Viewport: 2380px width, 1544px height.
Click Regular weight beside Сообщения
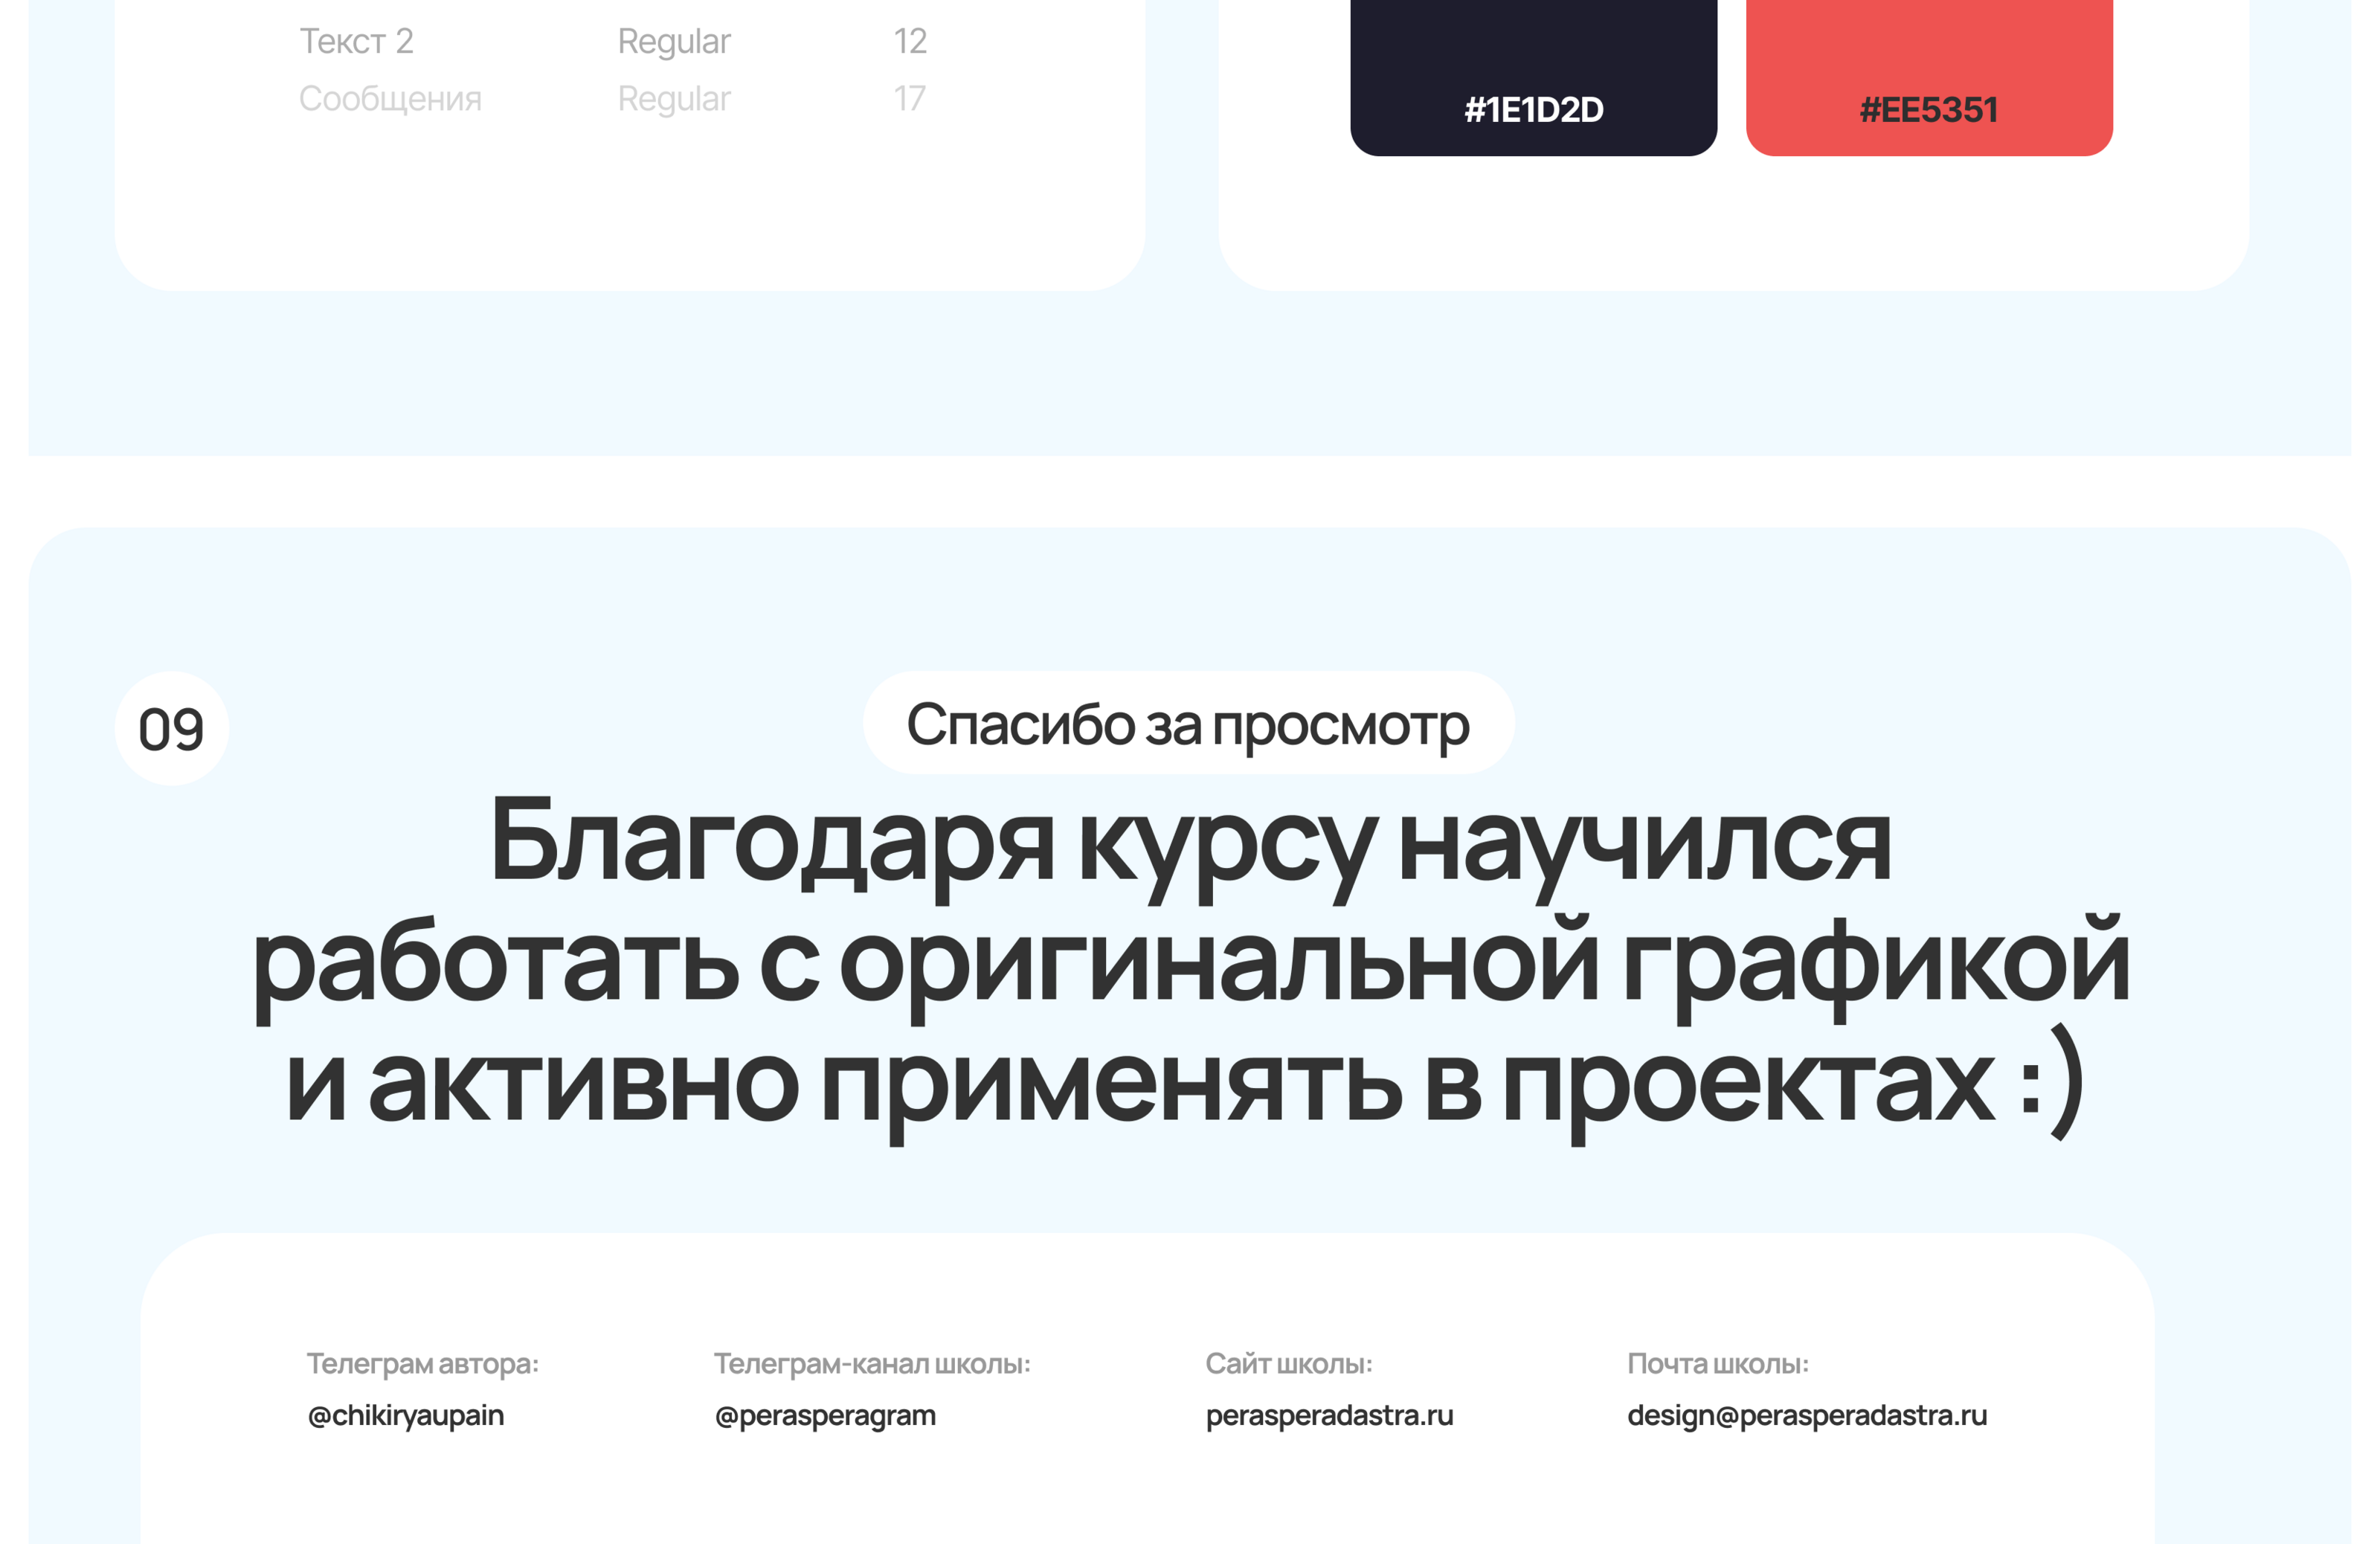pos(674,98)
